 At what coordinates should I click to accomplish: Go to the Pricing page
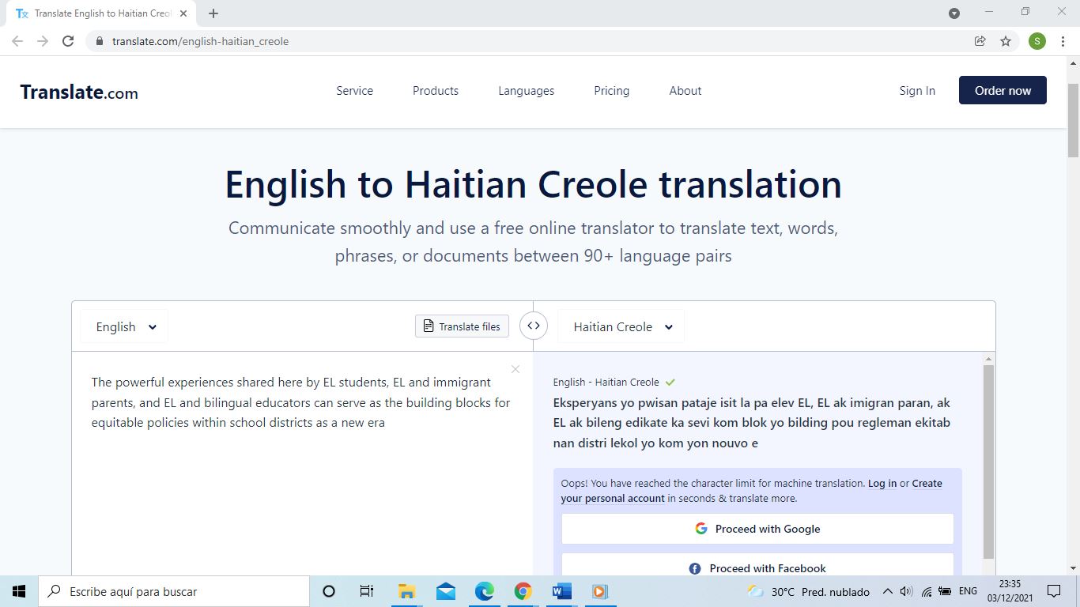tap(611, 91)
